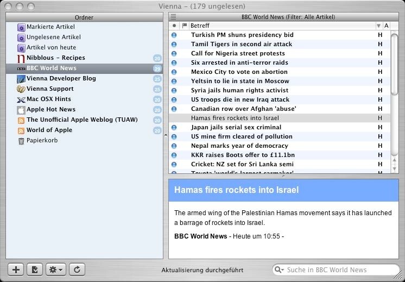Sort by flagged column header
405x282 pixels.
click(185, 26)
